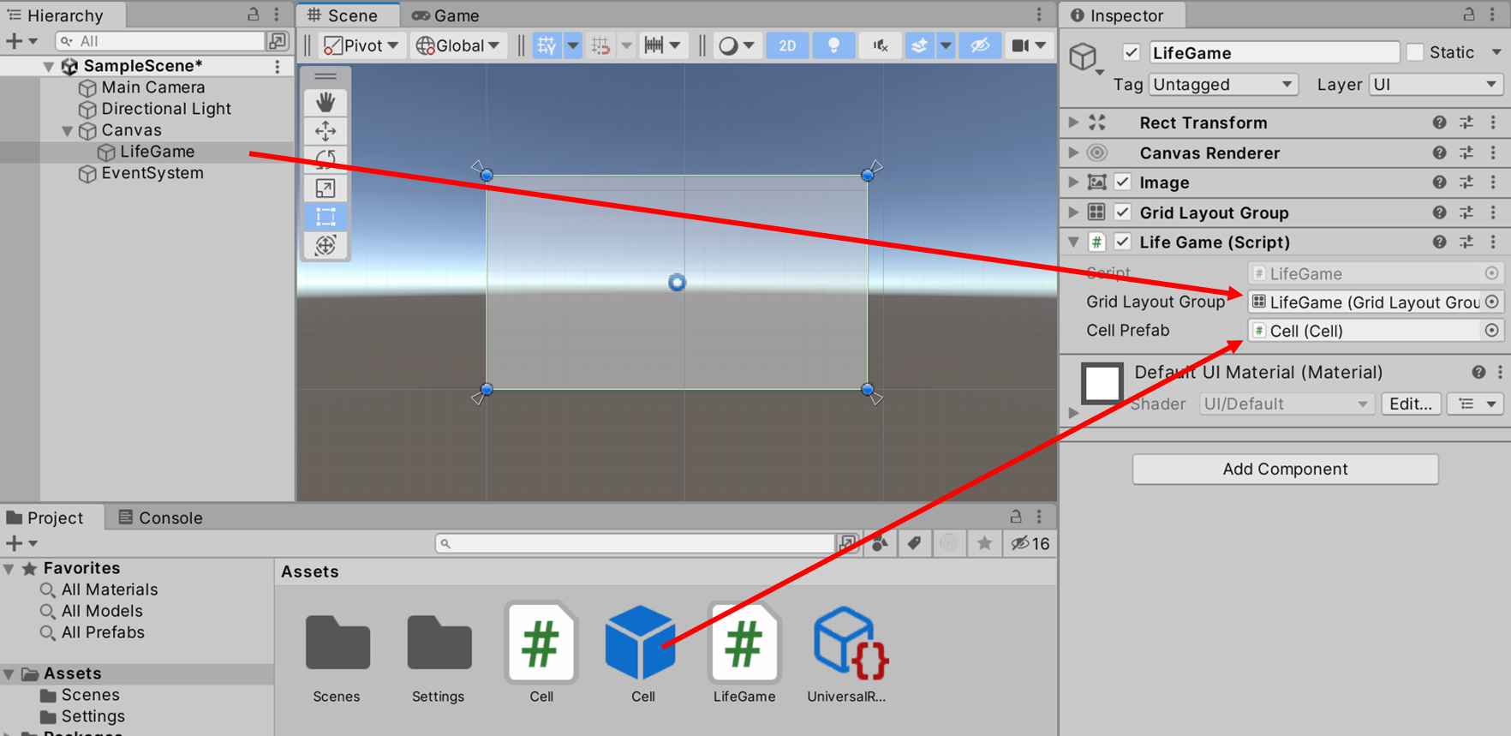Click the Add Component button

1285,469
